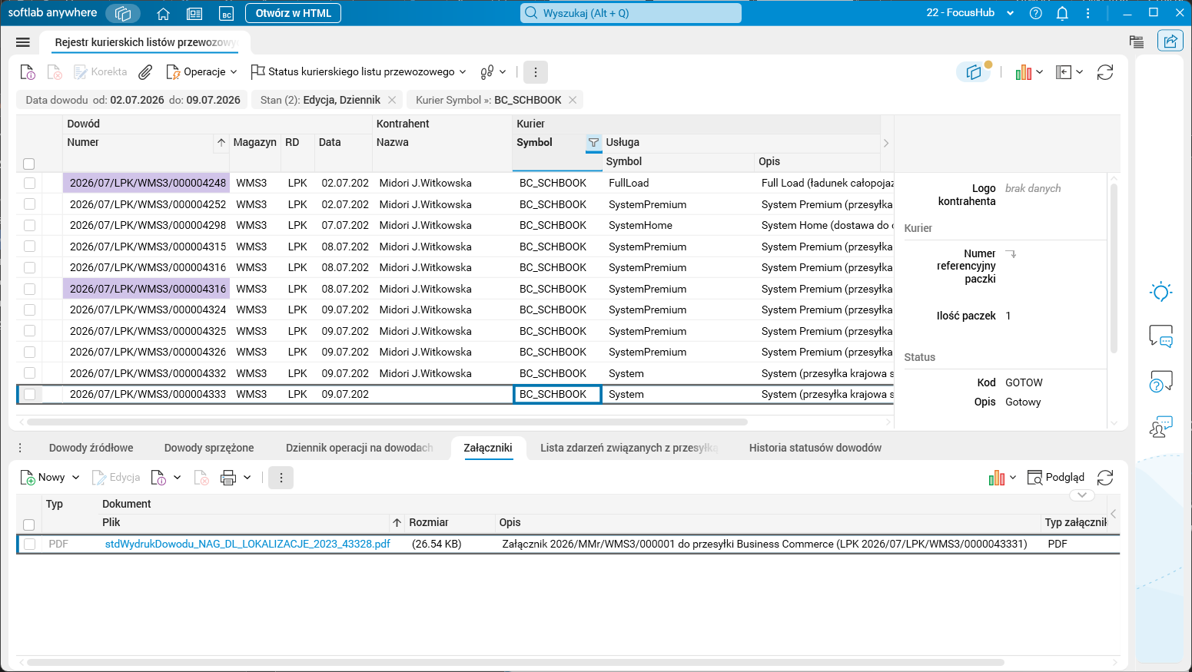Open the home icon in title bar
This screenshot has width=1192, height=672.
pyautogui.click(x=163, y=13)
